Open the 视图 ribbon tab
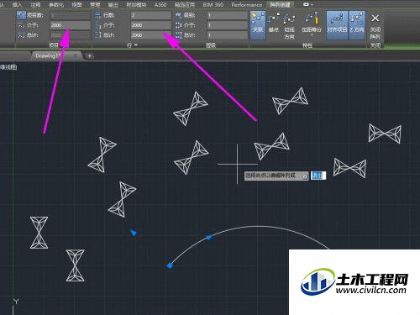The image size is (420, 315). coord(76,4)
